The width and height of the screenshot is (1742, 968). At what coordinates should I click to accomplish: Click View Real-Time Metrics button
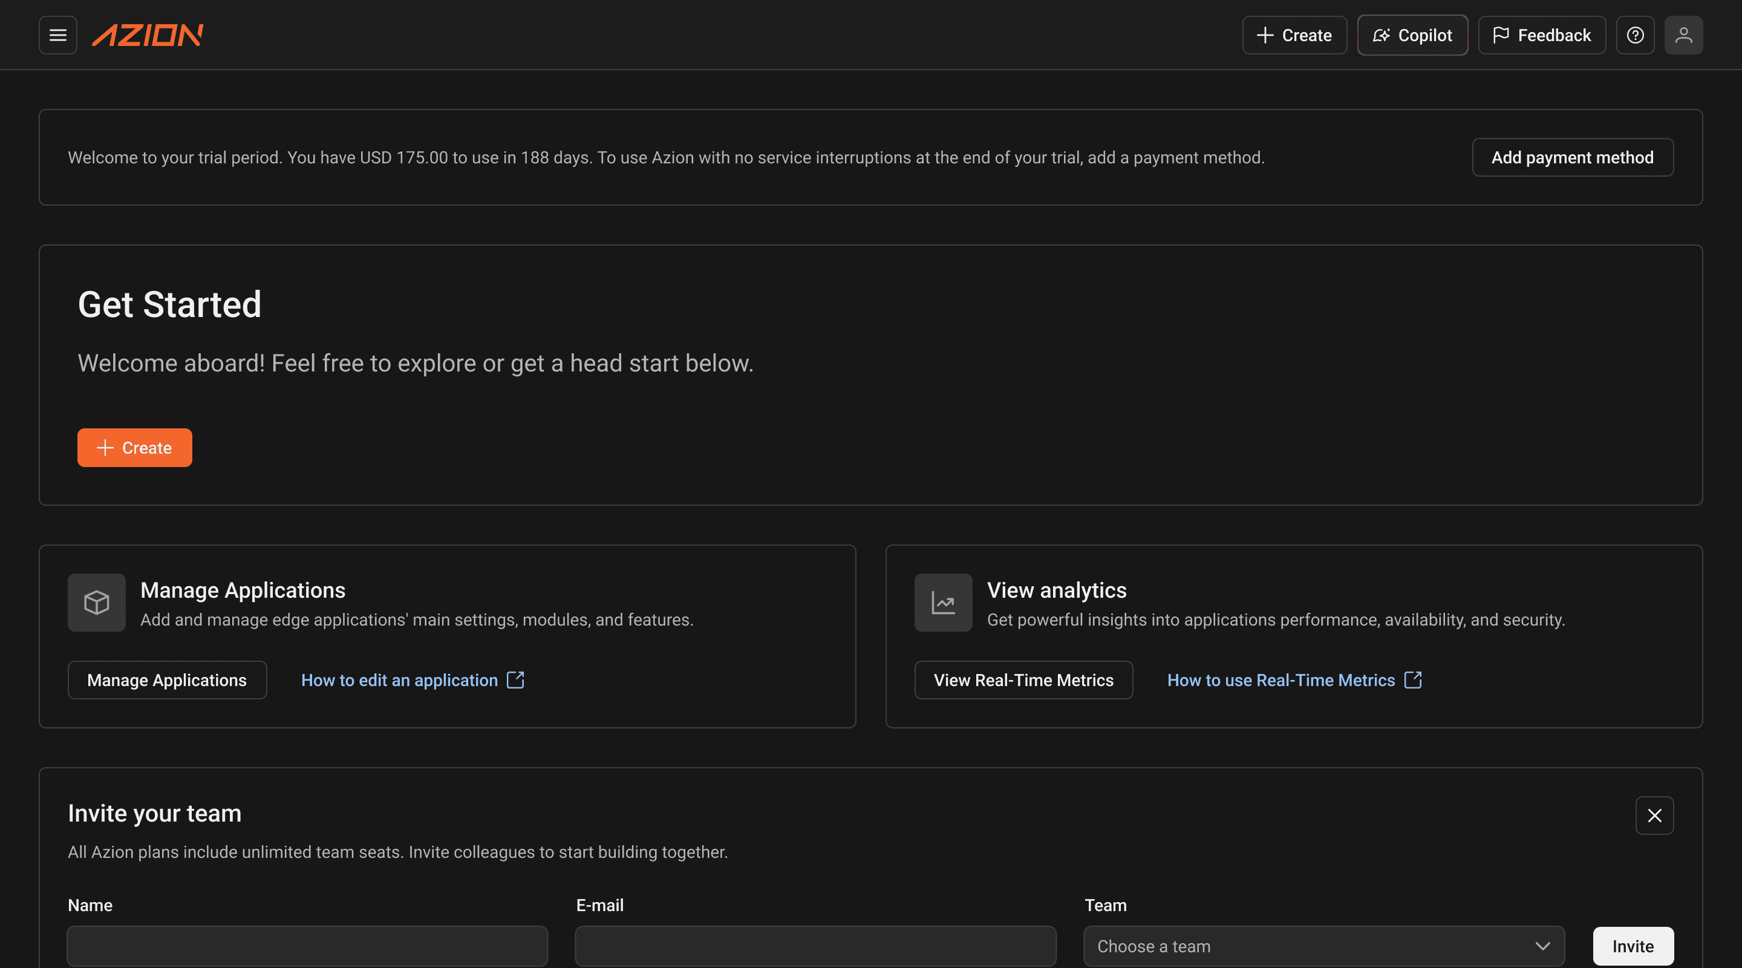[x=1024, y=680]
